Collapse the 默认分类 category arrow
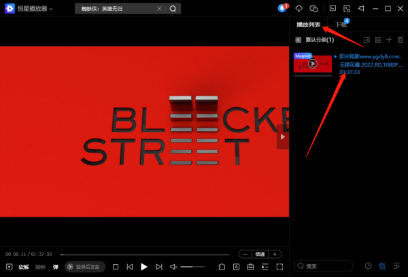Image resolution: width=408 pixels, height=277 pixels. [x=299, y=41]
